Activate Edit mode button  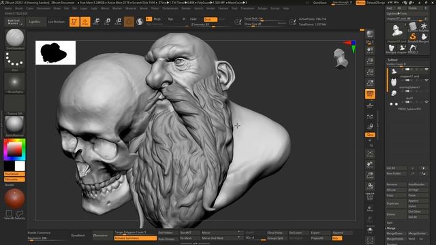(x=74, y=22)
